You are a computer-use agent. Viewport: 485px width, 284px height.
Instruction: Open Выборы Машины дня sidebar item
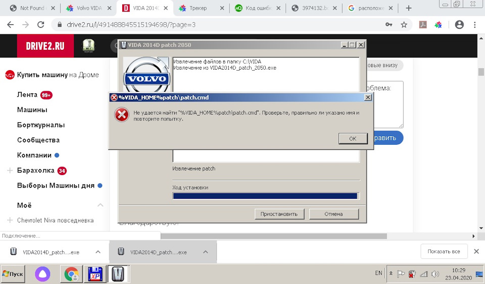click(56, 186)
